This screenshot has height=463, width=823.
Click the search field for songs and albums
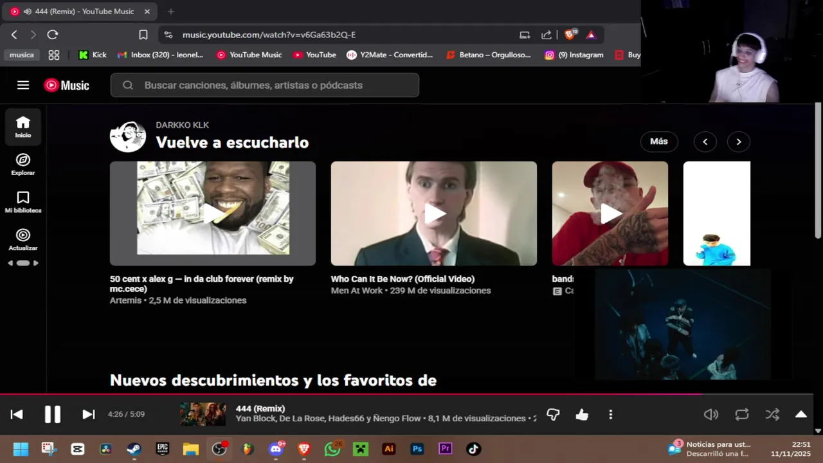coord(265,85)
